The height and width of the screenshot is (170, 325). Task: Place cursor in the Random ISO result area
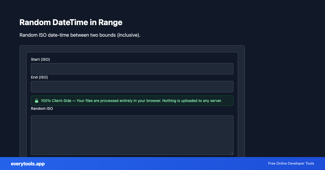pos(132,135)
